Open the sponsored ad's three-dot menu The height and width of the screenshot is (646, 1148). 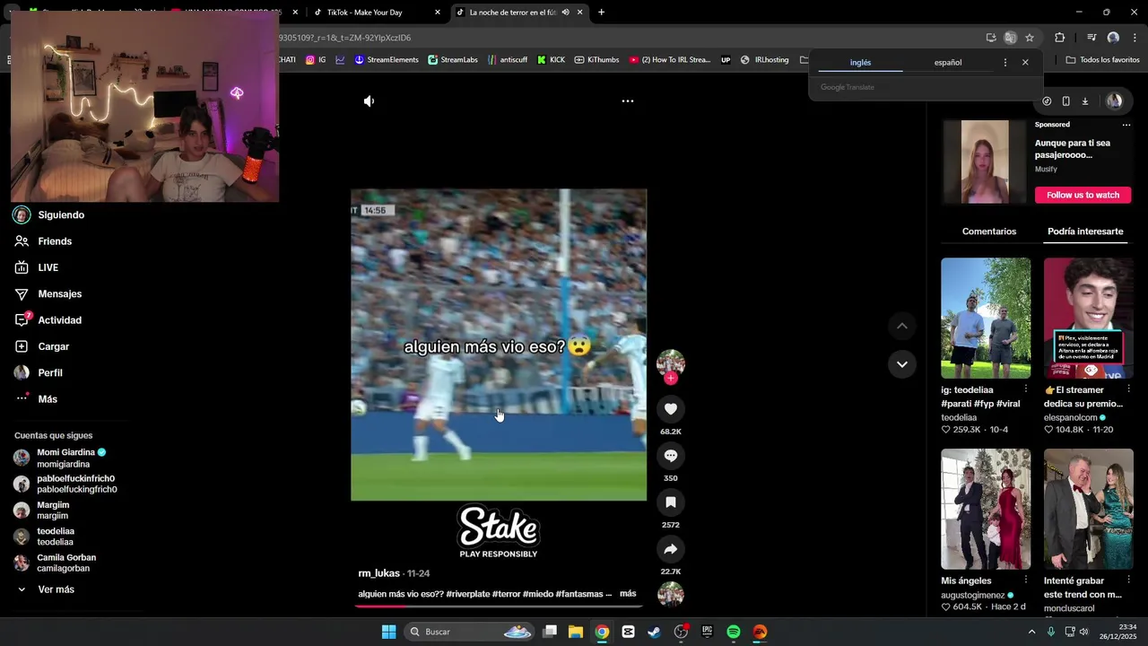(x=1126, y=125)
